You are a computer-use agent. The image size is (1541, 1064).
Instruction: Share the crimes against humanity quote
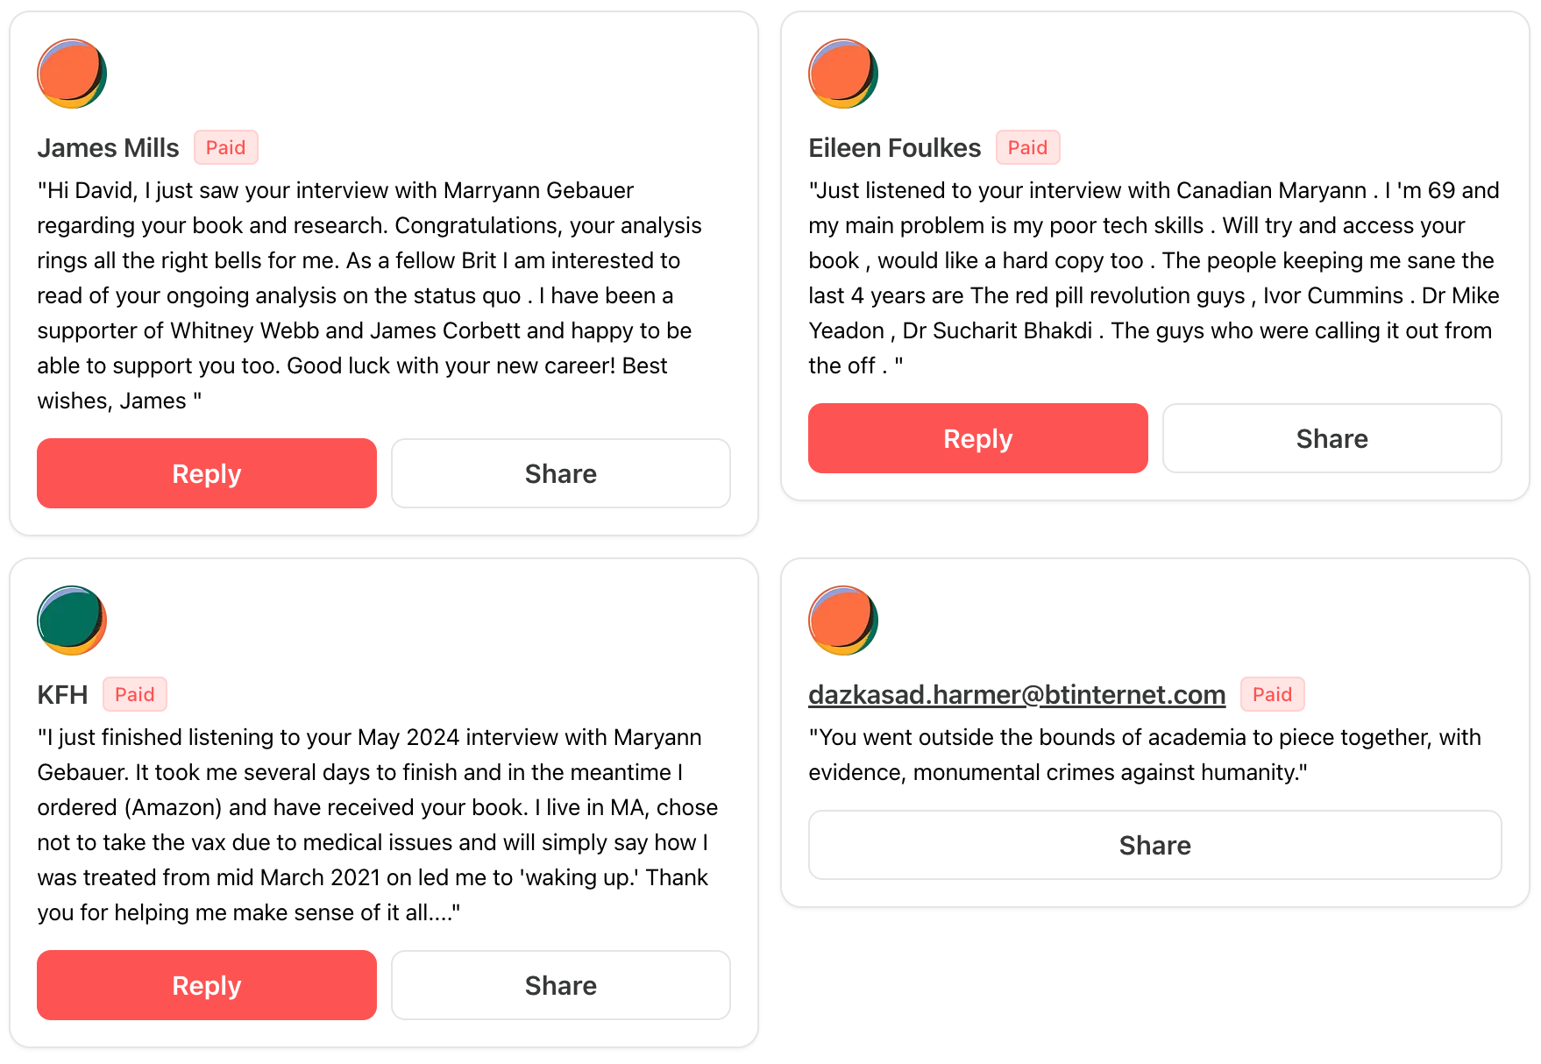(1154, 845)
